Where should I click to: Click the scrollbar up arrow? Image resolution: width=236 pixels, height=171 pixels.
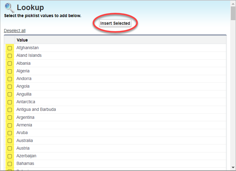233,4
